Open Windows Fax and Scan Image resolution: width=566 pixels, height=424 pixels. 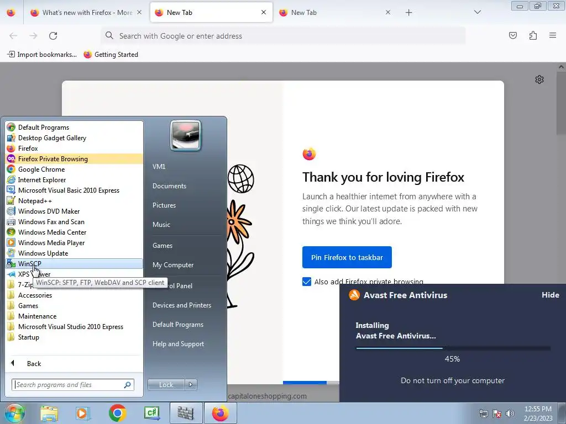tap(74, 222)
